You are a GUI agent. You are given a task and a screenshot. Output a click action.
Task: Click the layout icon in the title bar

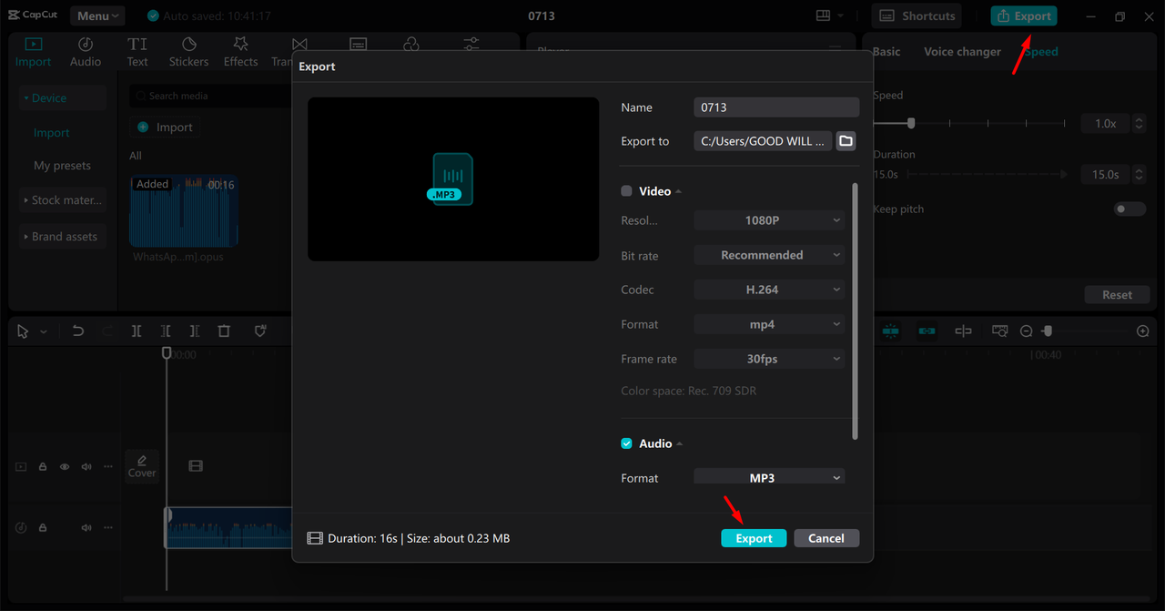[x=824, y=15]
